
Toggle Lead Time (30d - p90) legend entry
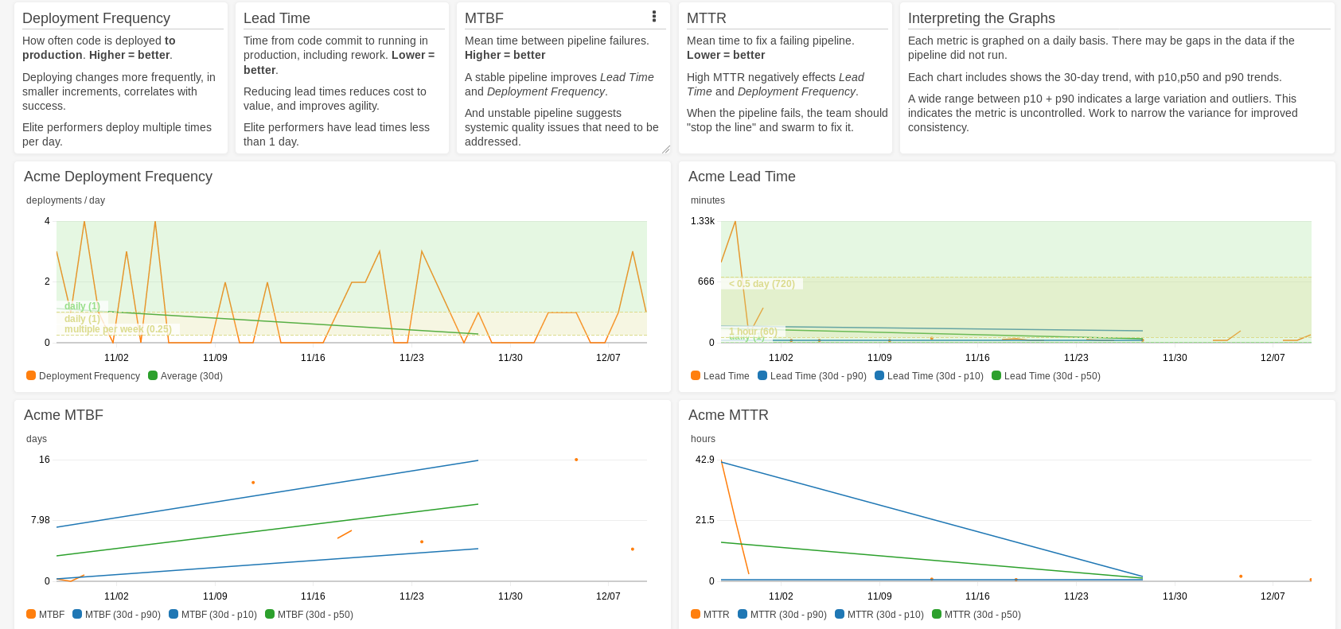pos(812,376)
